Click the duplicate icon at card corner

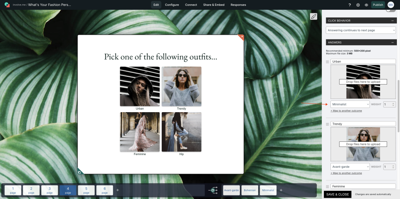(x=80, y=172)
